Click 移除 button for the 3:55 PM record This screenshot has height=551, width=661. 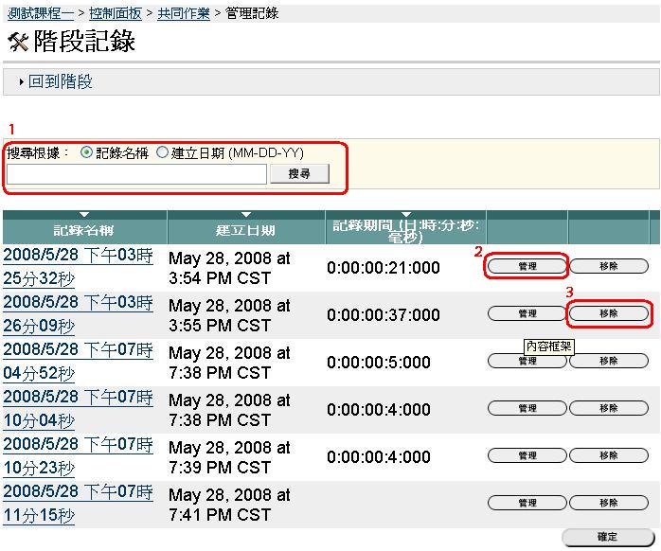609,313
